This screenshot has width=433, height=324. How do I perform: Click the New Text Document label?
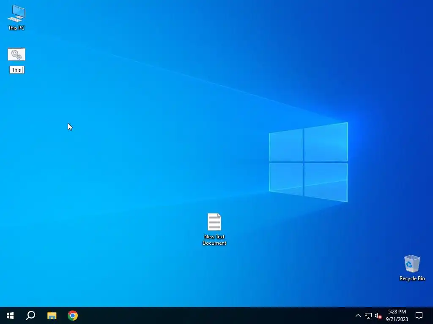pyautogui.click(x=214, y=240)
